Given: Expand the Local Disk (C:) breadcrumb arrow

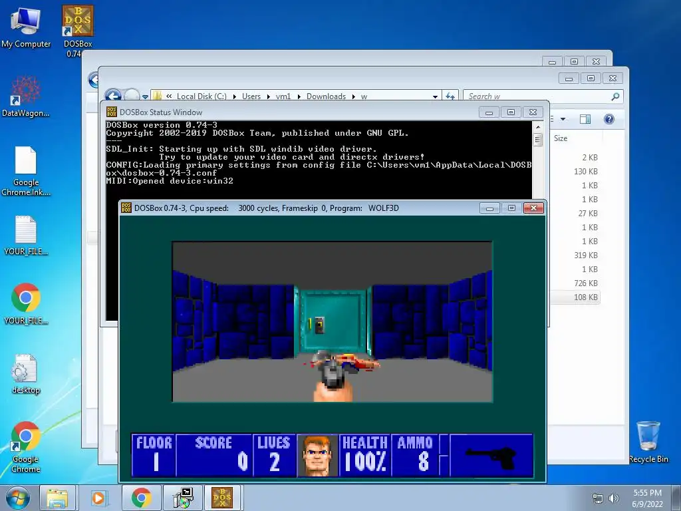Looking at the screenshot, I should tap(235, 96).
